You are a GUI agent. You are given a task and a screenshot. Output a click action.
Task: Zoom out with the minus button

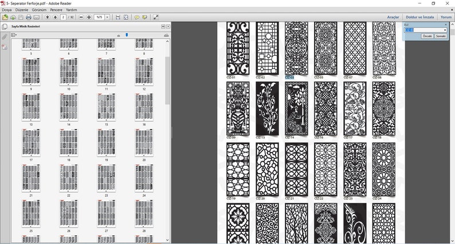point(81,17)
